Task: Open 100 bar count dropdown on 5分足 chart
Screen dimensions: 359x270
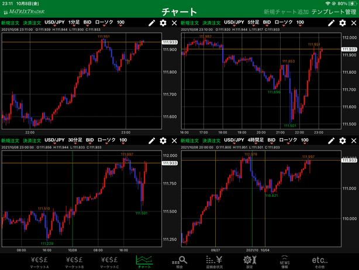Action: coord(300,22)
